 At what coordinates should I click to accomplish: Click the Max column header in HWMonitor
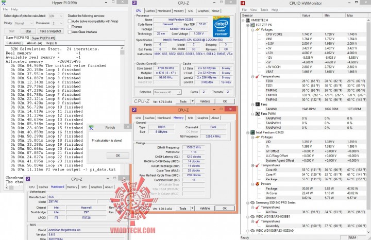click(x=357, y=15)
